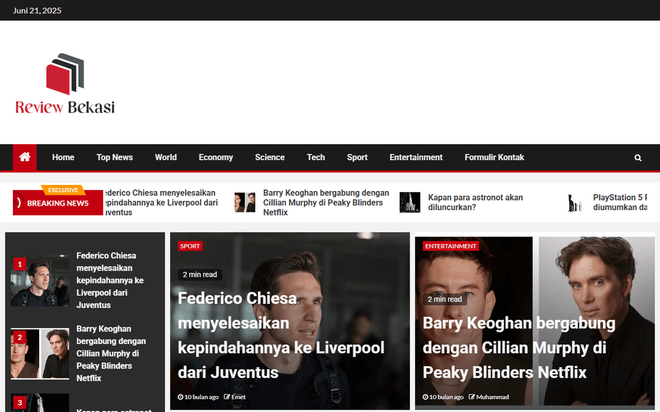Open ticker headline Kapan para astronot
The height and width of the screenshot is (412, 660).
[x=475, y=202]
